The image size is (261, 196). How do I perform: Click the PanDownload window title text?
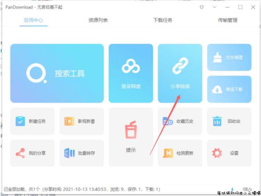coord(34,7)
